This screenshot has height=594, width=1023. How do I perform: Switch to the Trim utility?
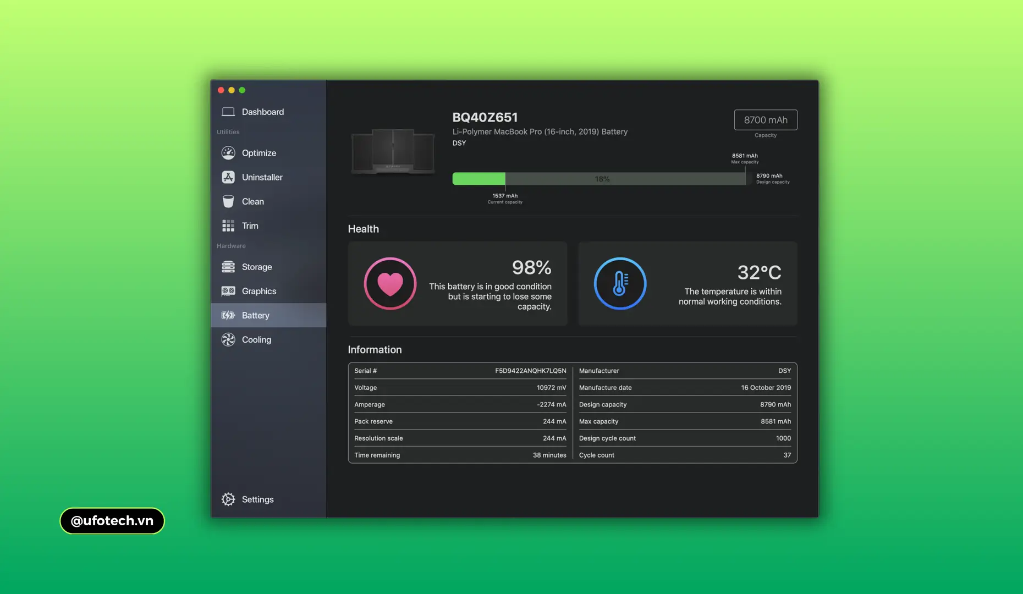[268, 226]
